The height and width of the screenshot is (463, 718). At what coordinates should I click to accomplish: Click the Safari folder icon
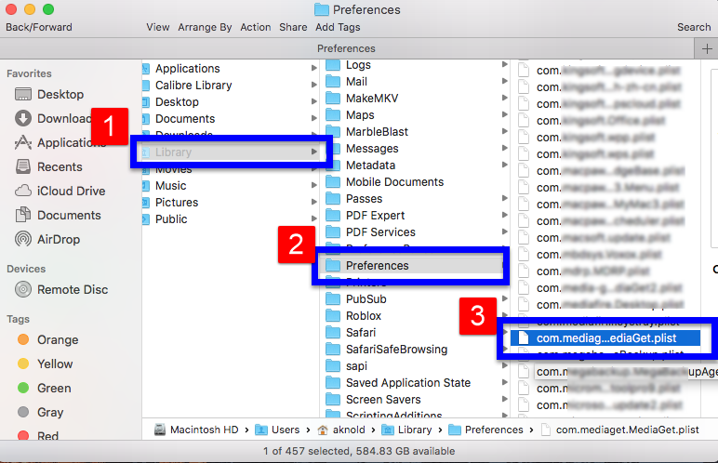[333, 333]
